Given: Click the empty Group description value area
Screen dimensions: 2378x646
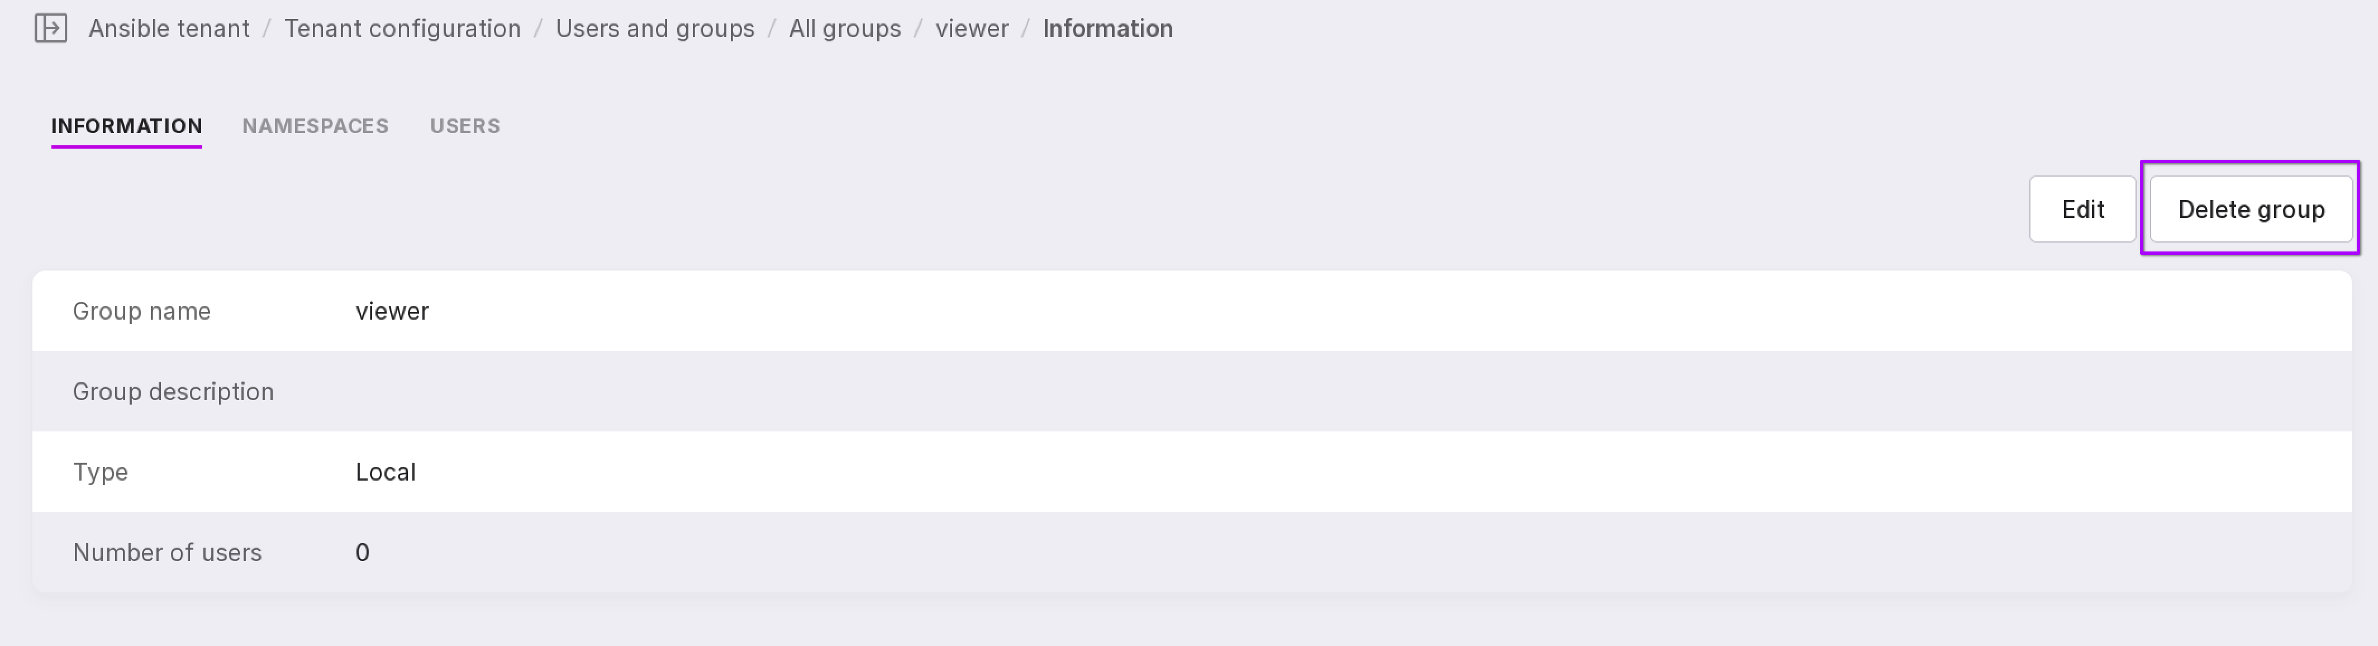Looking at the screenshot, I should tap(1292, 392).
